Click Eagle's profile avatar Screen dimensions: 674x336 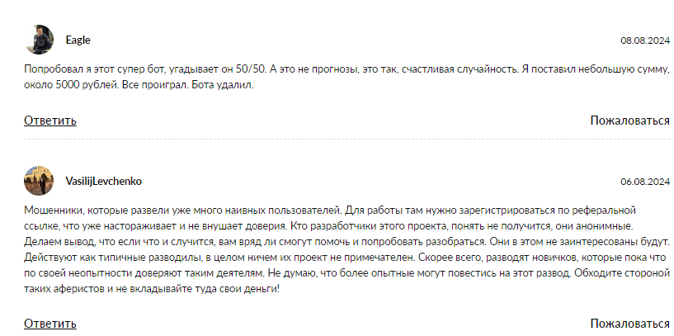pyautogui.click(x=39, y=40)
